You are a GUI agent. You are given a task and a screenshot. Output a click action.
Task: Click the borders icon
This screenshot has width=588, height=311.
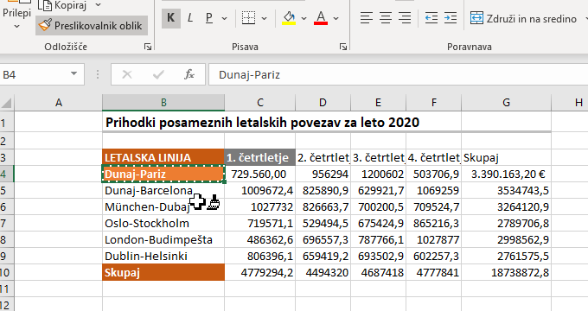coord(248,18)
